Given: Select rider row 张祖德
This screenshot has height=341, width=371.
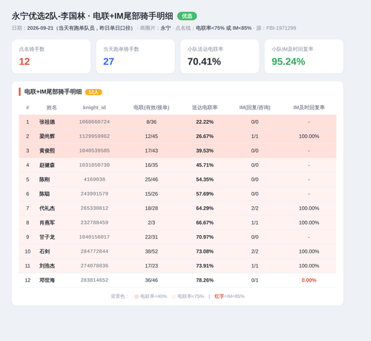Looking at the screenshot, I should 177,122.
